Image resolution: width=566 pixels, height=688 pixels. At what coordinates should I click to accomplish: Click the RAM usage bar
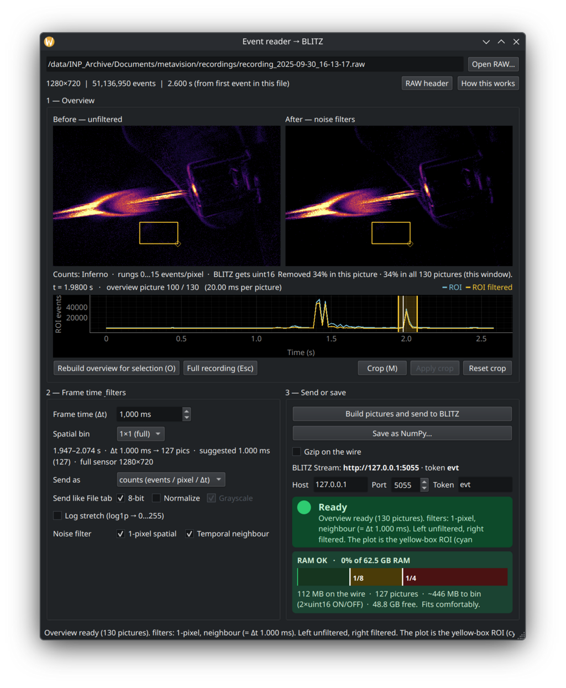pyautogui.click(x=402, y=577)
